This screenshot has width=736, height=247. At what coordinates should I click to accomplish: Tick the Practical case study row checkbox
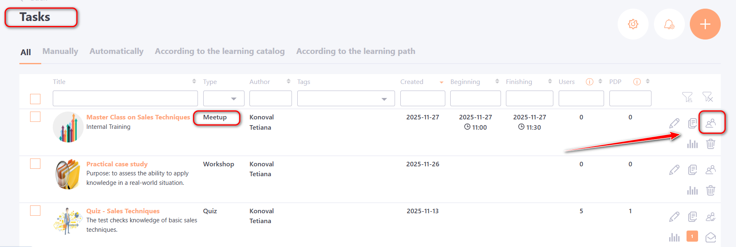35,164
